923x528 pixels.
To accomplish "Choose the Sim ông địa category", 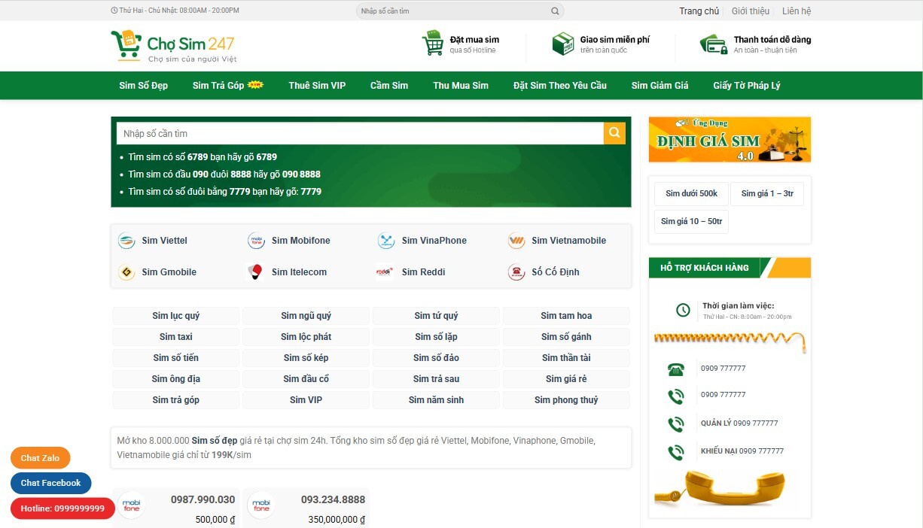I will click(x=176, y=379).
